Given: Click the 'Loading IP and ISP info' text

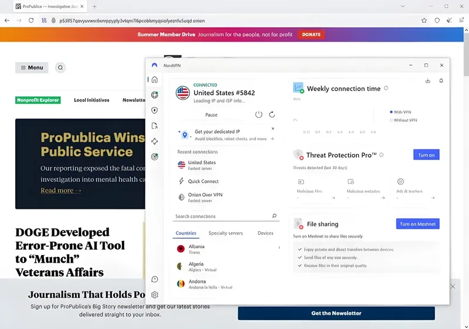Looking at the screenshot, I should [219, 101].
